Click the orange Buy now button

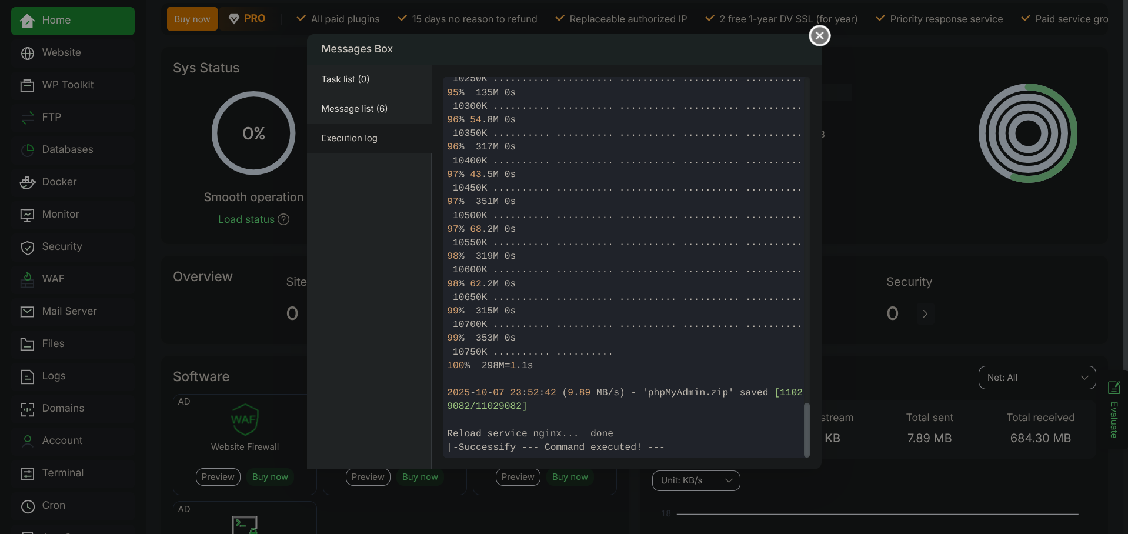click(192, 19)
